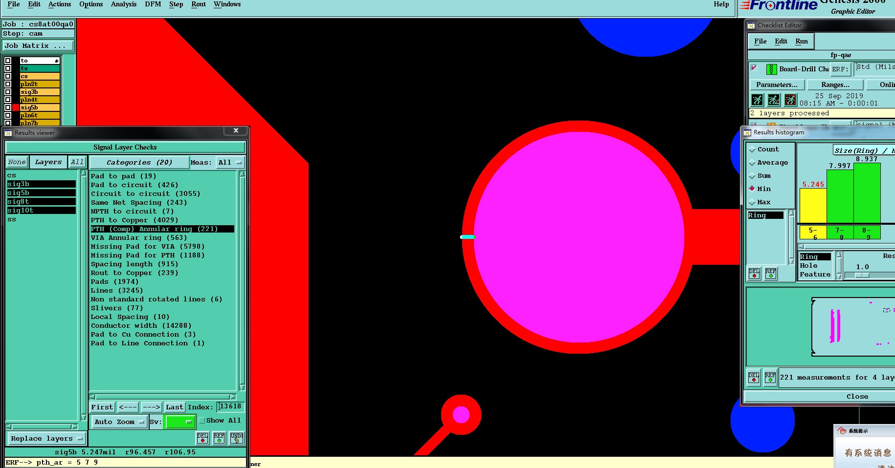Click the red-outlined running-figure icon in Checklist Editor
The width and height of the screenshot is (895, 468).
click(790, 100)
